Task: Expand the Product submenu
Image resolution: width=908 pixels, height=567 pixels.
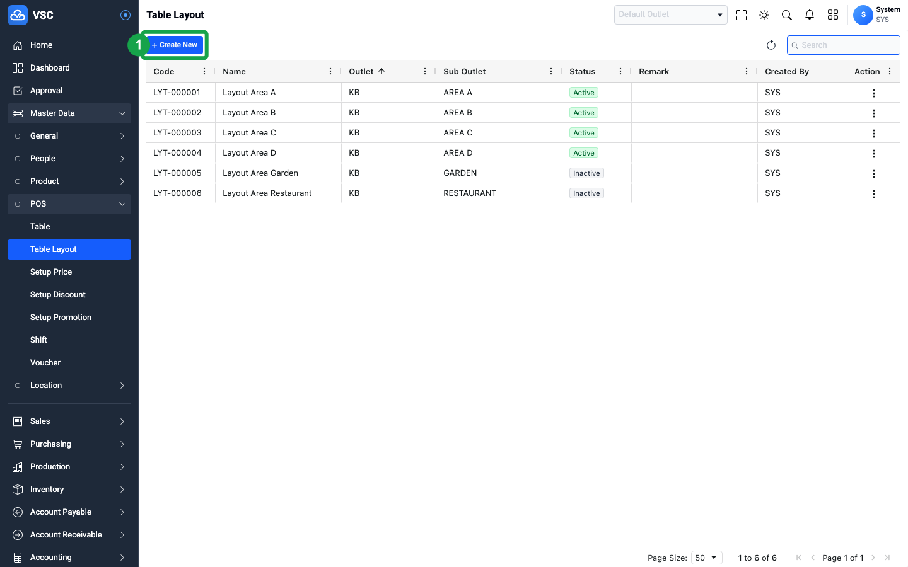Action: pos(69,181)
